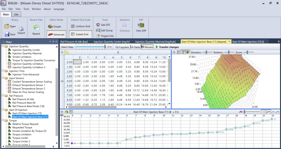Click the colored map icon in graph toolbar
281x149 pixels.
67,112
